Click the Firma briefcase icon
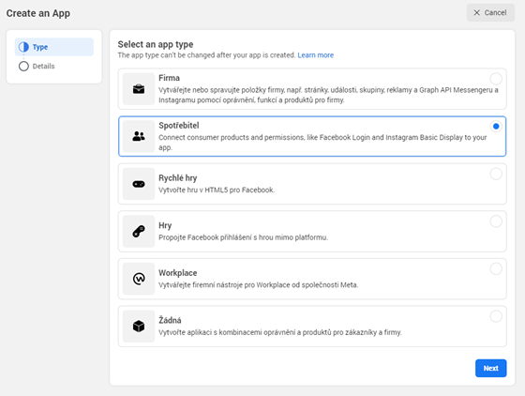525x396 pixels. tap(139, 89)
